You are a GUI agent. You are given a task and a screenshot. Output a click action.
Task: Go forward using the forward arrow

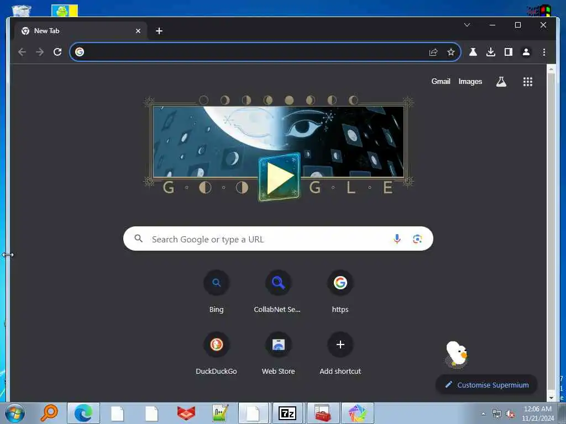coord(40,52)
